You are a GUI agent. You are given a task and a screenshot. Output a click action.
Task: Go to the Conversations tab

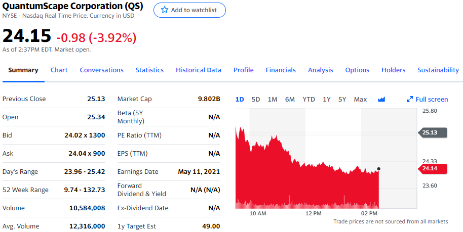(102, 70)
